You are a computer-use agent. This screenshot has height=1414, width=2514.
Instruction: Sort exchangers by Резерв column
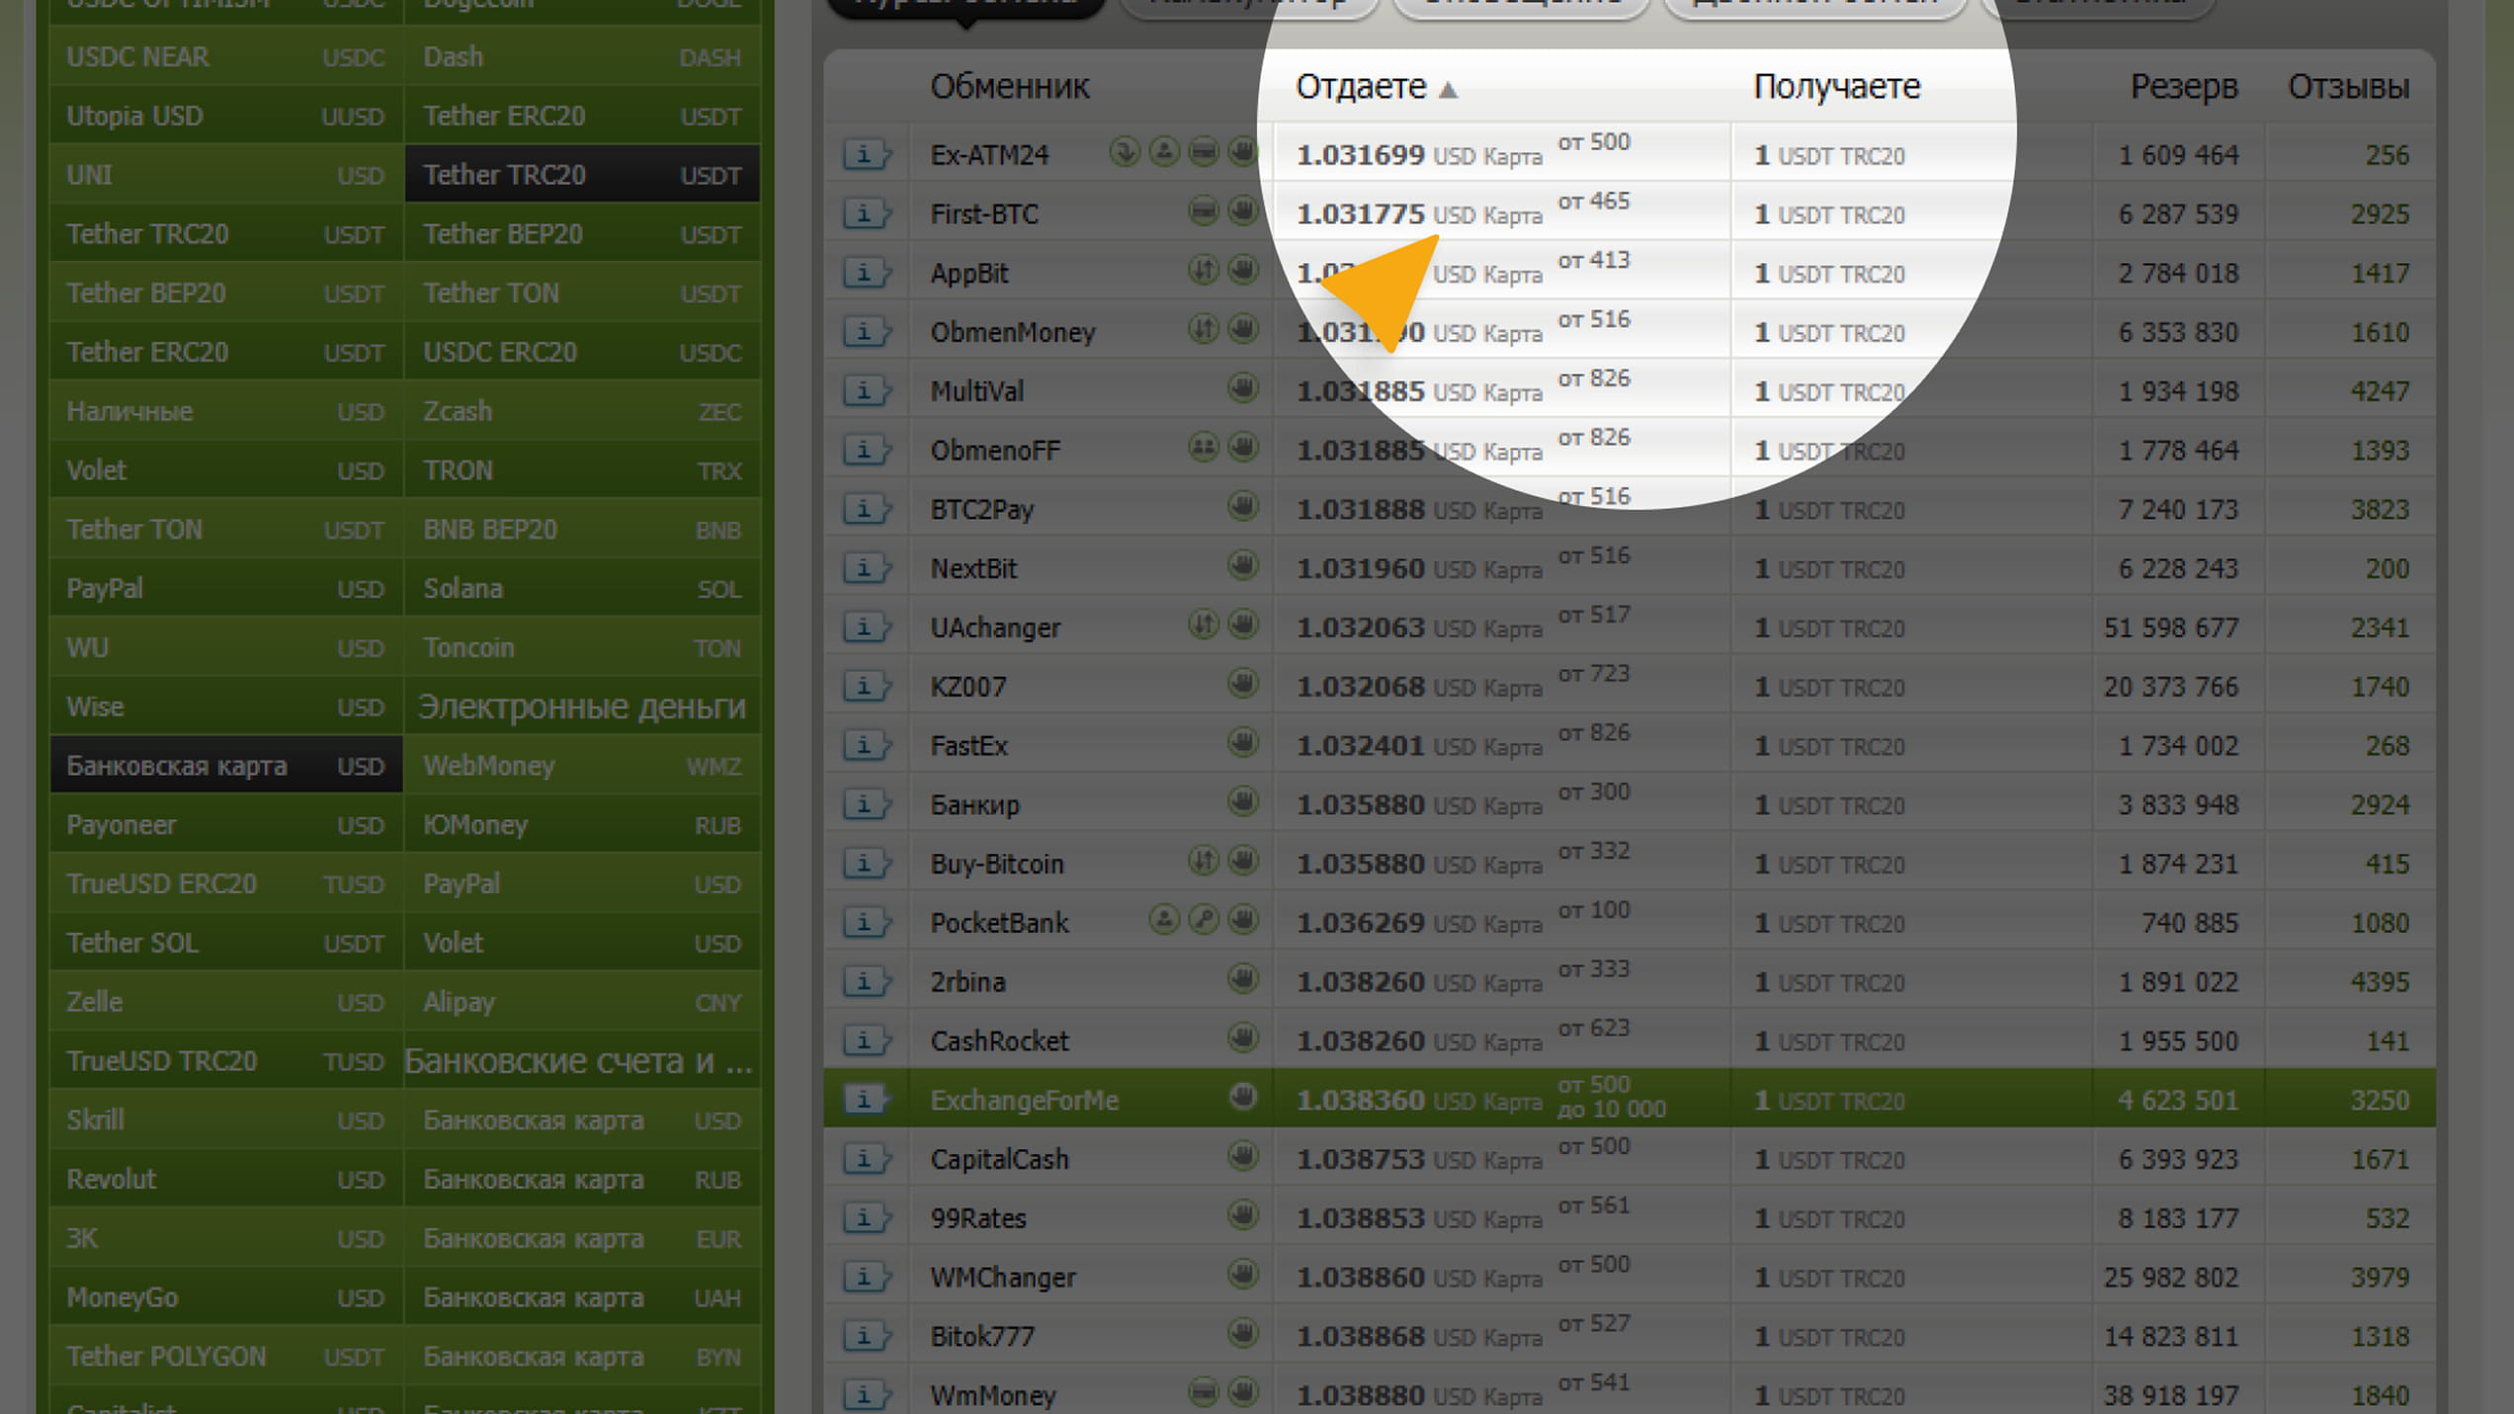[2182, 87]
